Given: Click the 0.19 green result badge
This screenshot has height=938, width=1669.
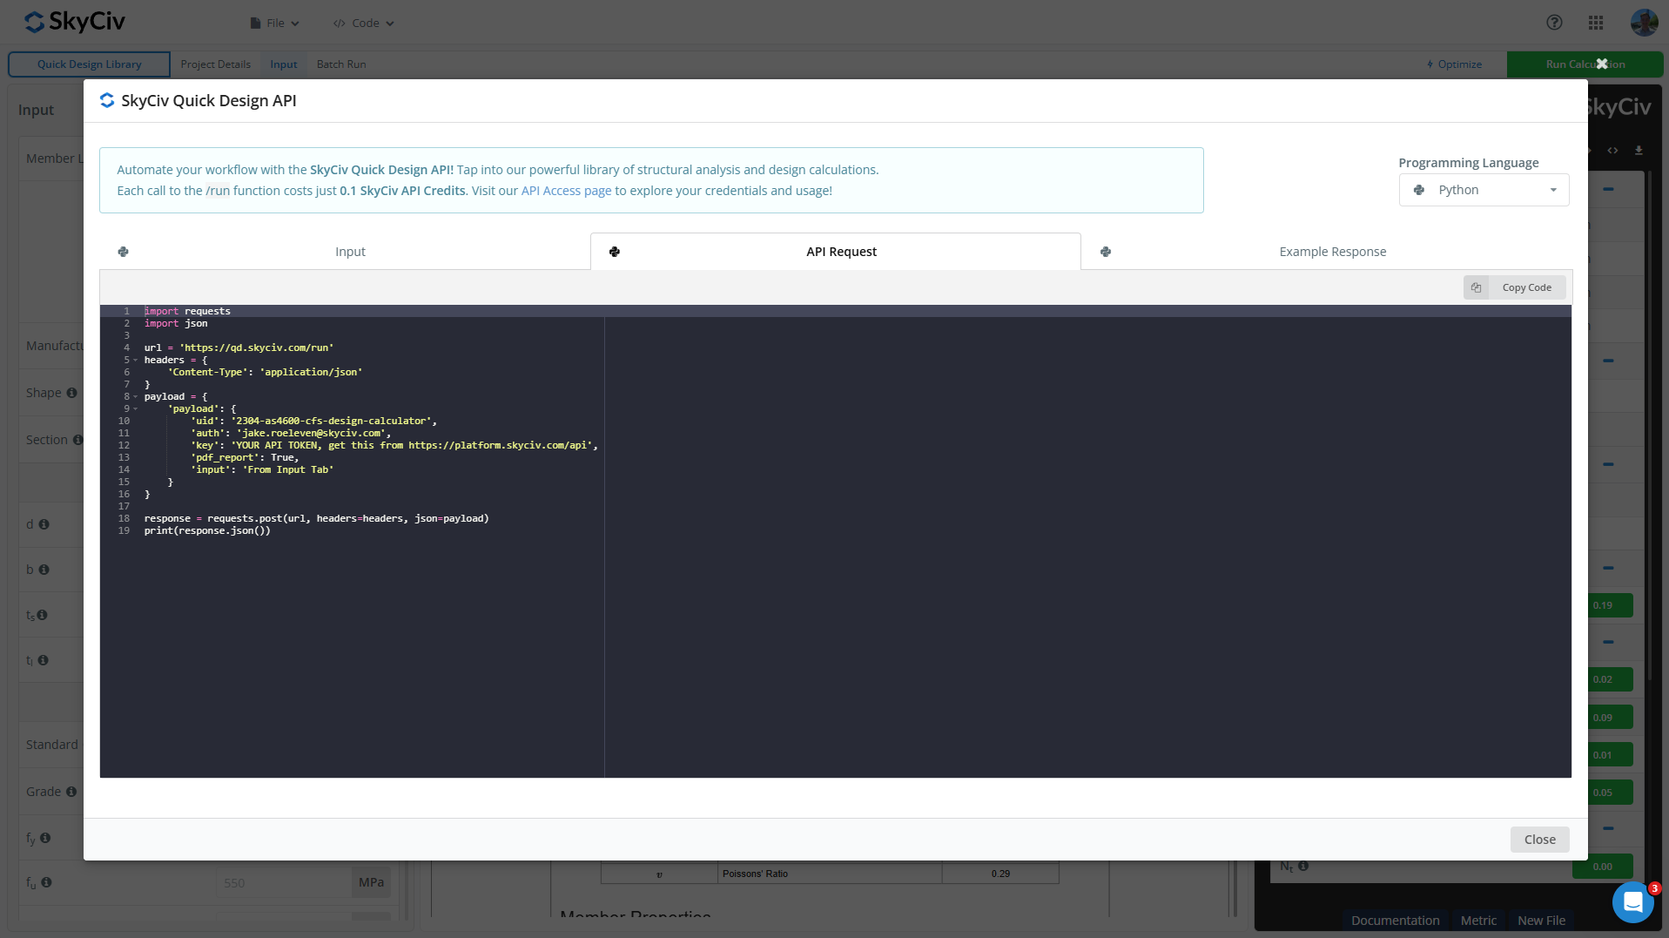Looking at the screenshot, I should tap(1610, 605).
